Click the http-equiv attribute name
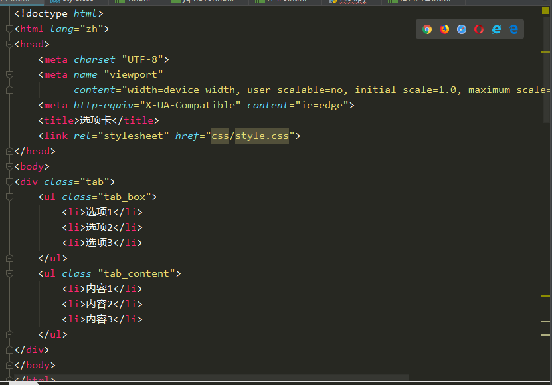The width and height of the screenshot is (552, 385). click(104, 105)
